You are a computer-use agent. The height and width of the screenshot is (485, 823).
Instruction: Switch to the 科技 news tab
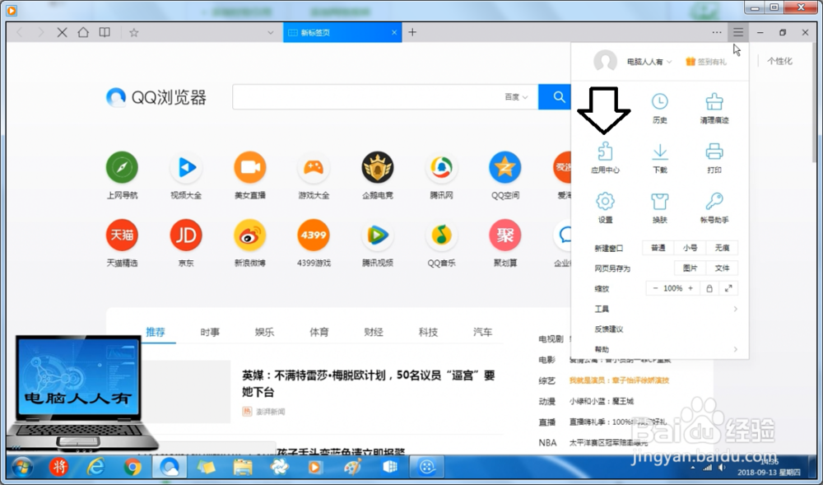click(x=428, y=332)
